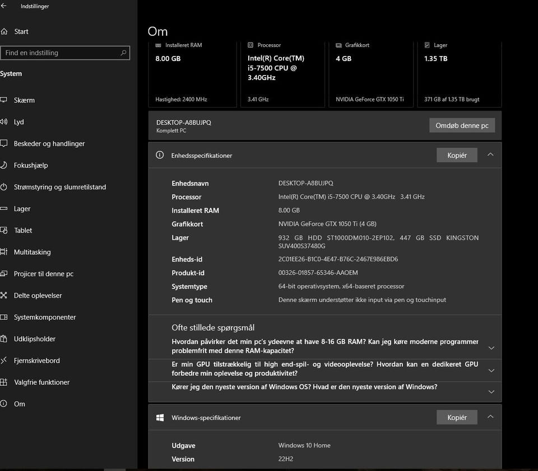Click the Enhedsspecifikationer info icon
This screenshot has height=471, width=538.
pos(160,155)
